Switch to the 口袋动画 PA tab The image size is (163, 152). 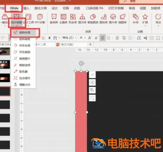click(95, 8)
